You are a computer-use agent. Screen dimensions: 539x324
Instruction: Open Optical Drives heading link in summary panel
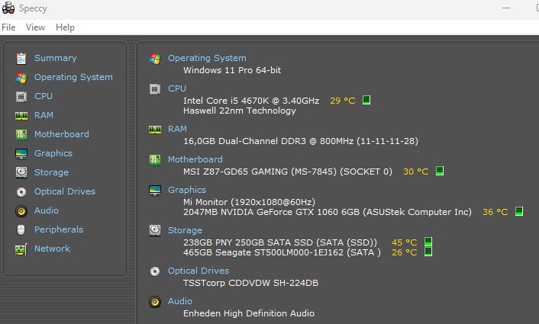point(198,271)
